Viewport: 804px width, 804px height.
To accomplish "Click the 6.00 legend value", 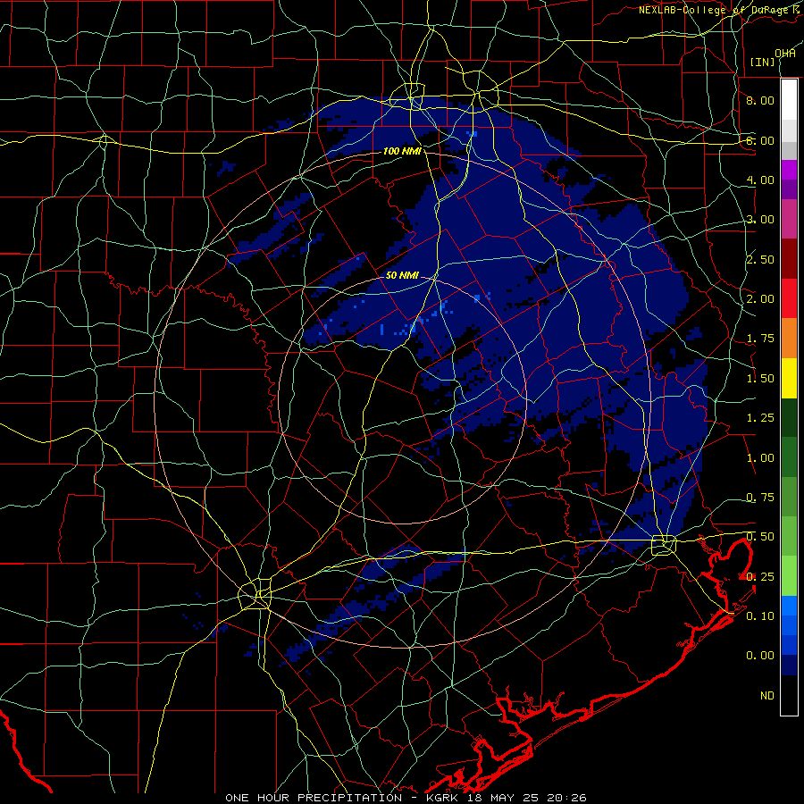I will pyautogui.click(x=760, y=140).
